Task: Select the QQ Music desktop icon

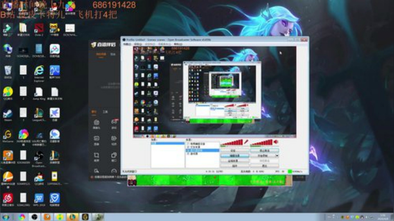Action: pyautogui.click(x=8, y=94)
